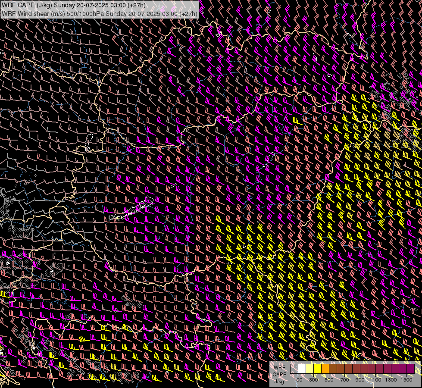This screenshot has height=388, width=422.
Task: Click the 500 value in the legend
Action: click(329, 380)
